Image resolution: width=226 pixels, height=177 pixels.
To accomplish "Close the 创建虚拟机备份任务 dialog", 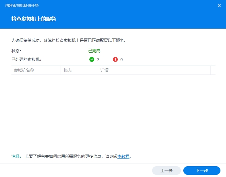I will [219, 6].
